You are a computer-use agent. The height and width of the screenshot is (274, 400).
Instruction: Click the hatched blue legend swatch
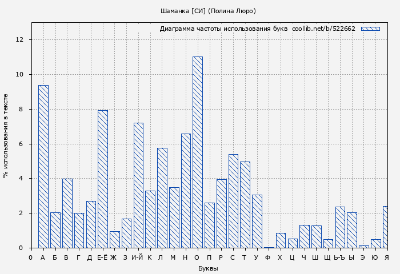click(370, 29)
